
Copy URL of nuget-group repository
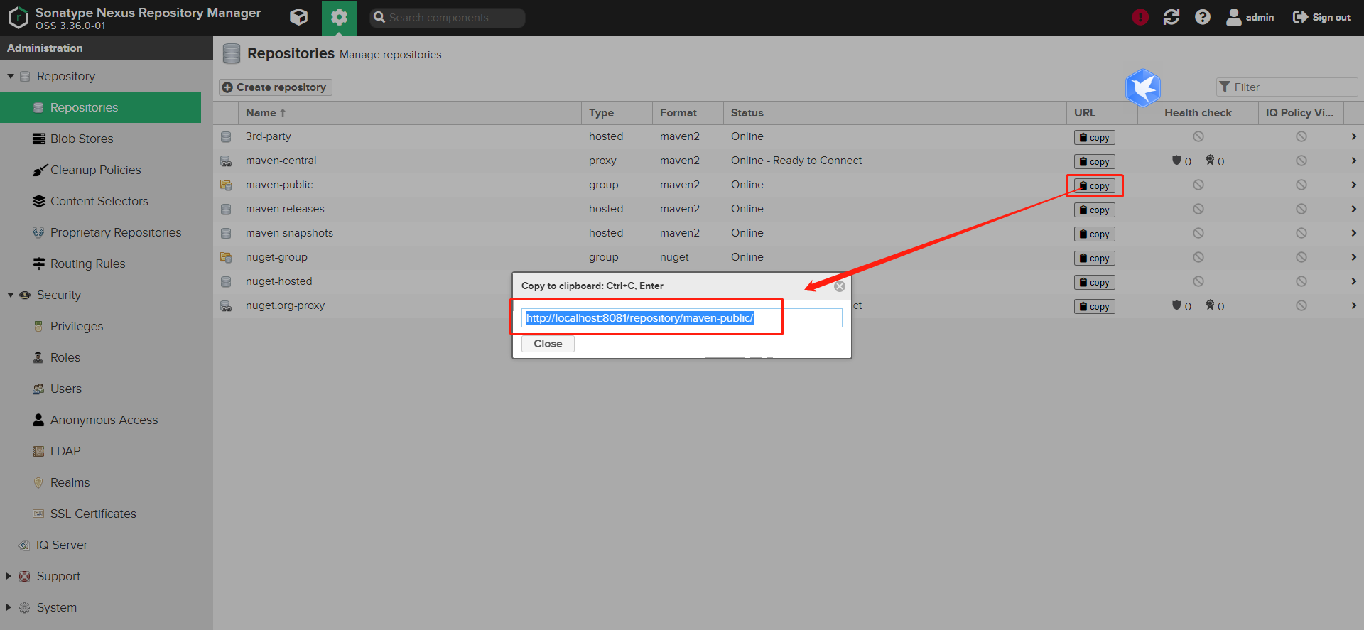point(1094,258)
